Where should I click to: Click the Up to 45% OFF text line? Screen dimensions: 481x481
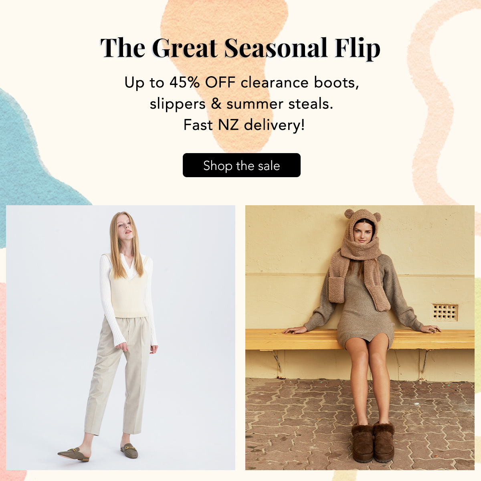point(241,83)
